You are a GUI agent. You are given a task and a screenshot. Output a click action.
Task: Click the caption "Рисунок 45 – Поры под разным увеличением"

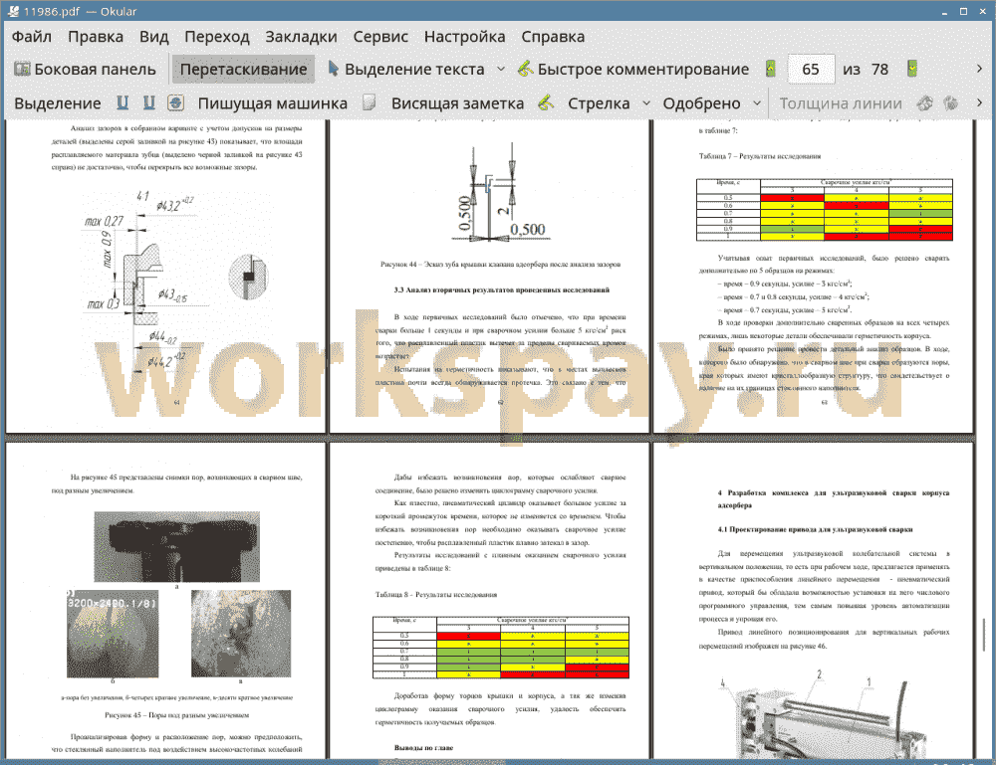(176, 715)
